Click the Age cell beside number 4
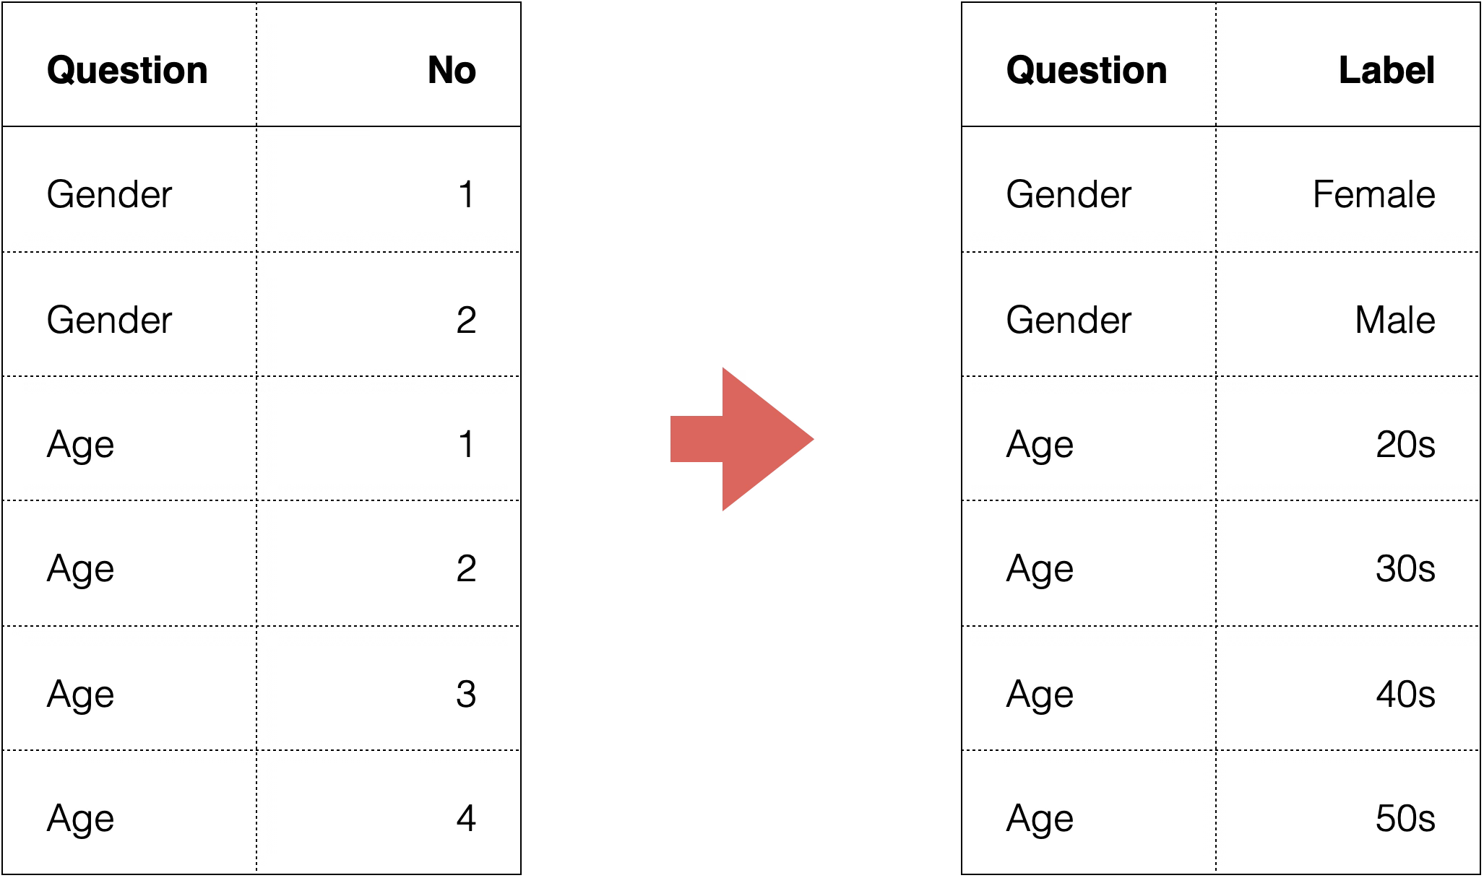The image size is (1484, 878). pos(80,818)
